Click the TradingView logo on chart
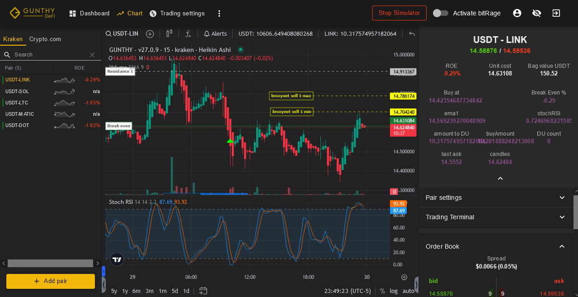 point(117,259)
